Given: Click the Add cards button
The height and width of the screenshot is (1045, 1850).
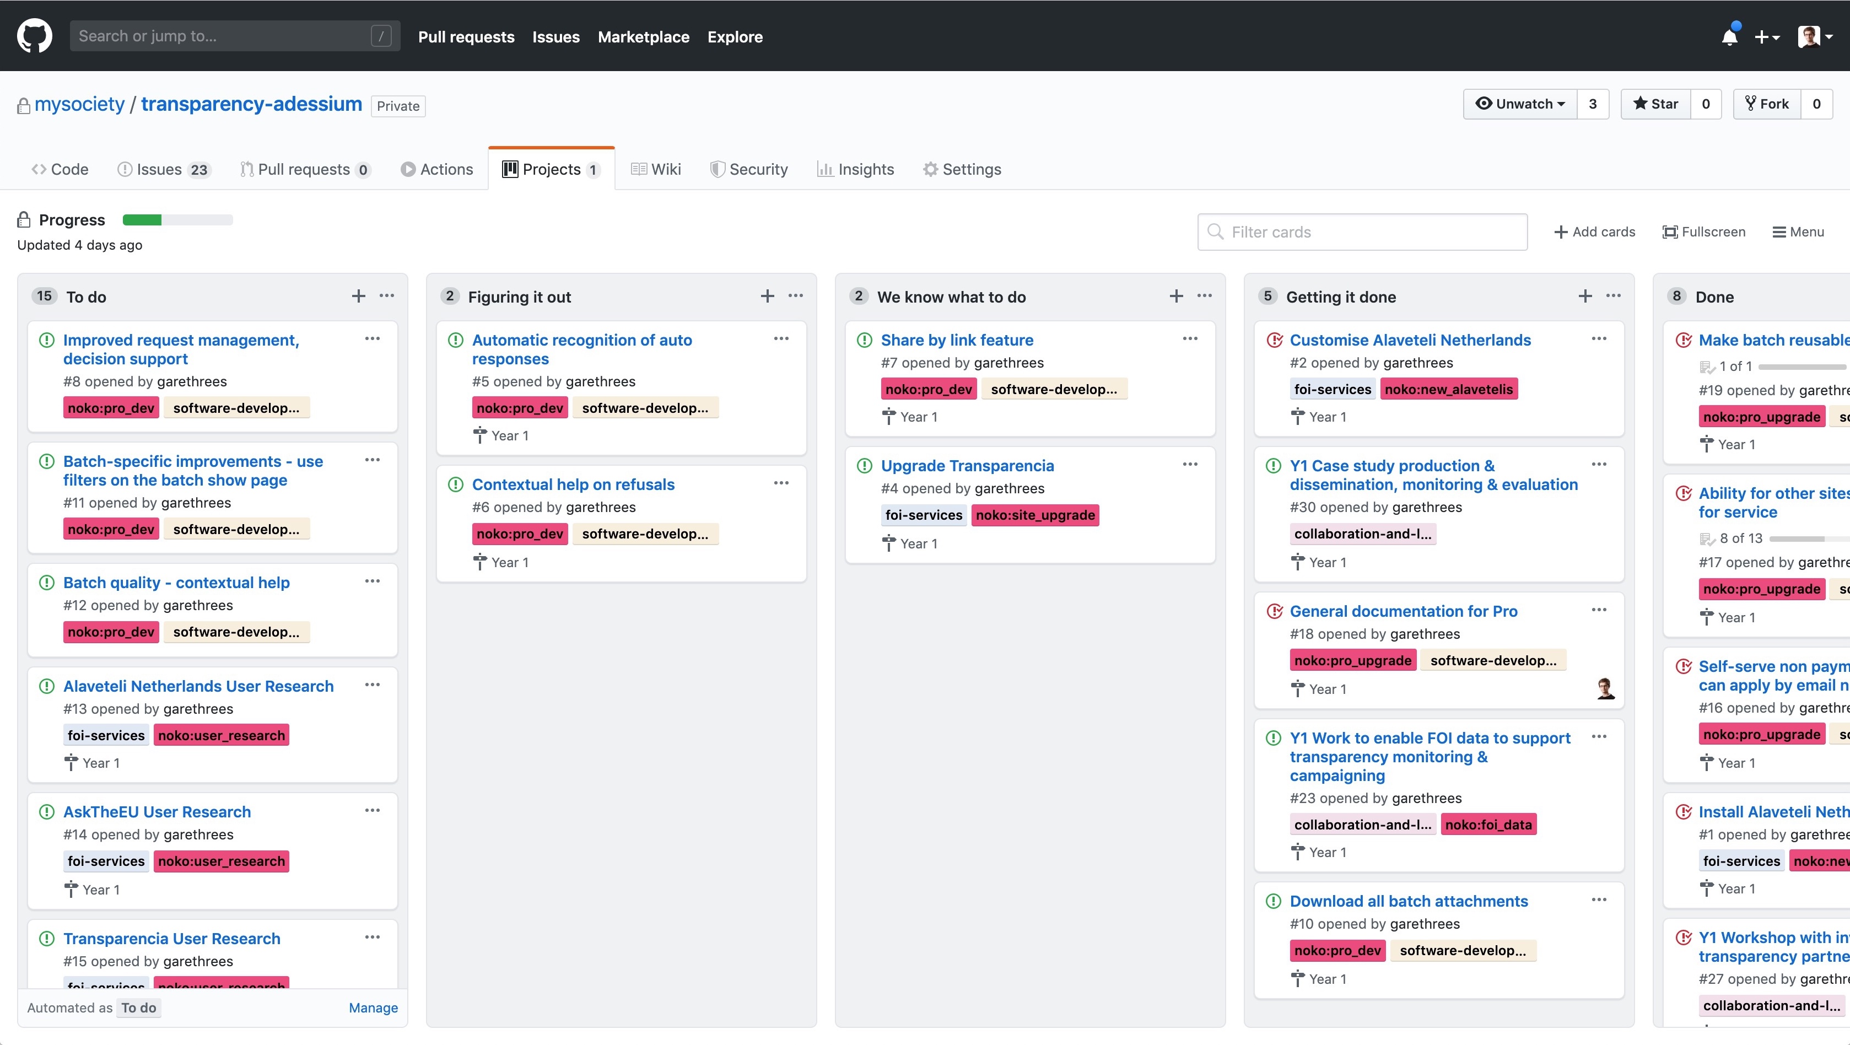Looking at the screenshot, I should click(x=1594, y=232).
